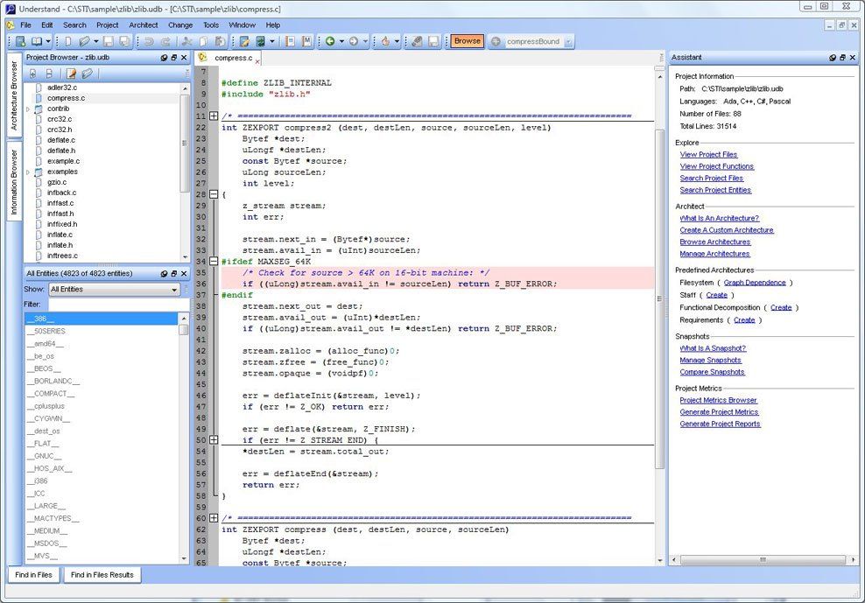Save all modified files via toolbar
Screen dimensions: 865x603
point(124,41)
